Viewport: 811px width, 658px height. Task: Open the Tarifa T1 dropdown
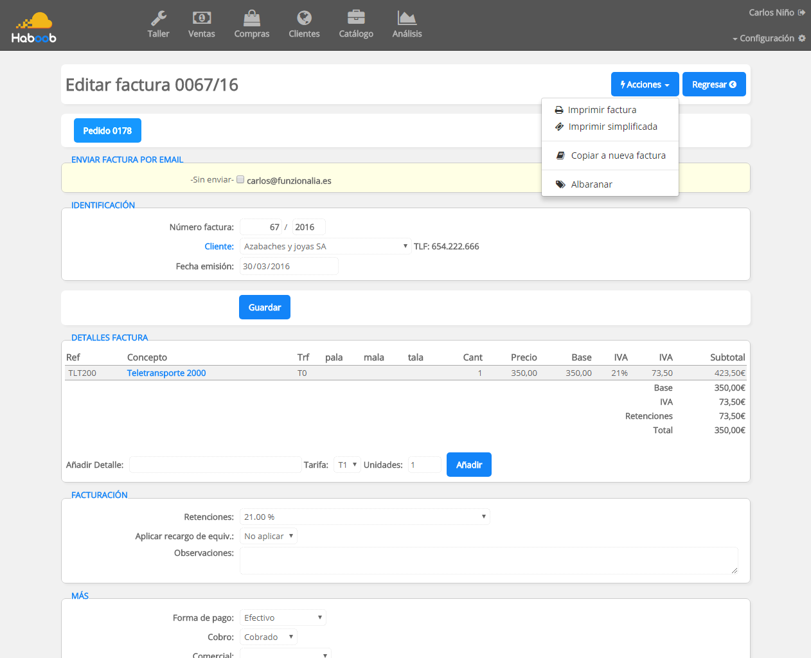coord(347,465)
